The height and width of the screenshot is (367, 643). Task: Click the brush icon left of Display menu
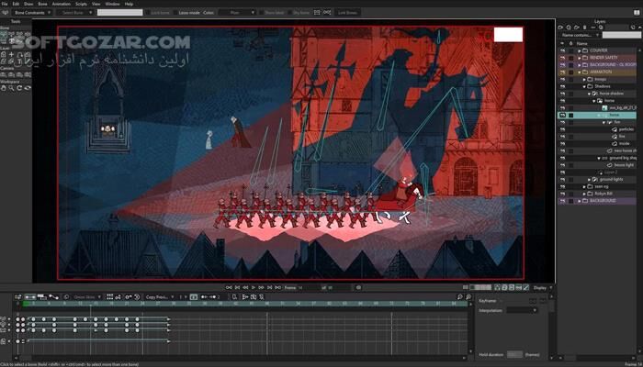pyautogui.click(x=525, y=287)
